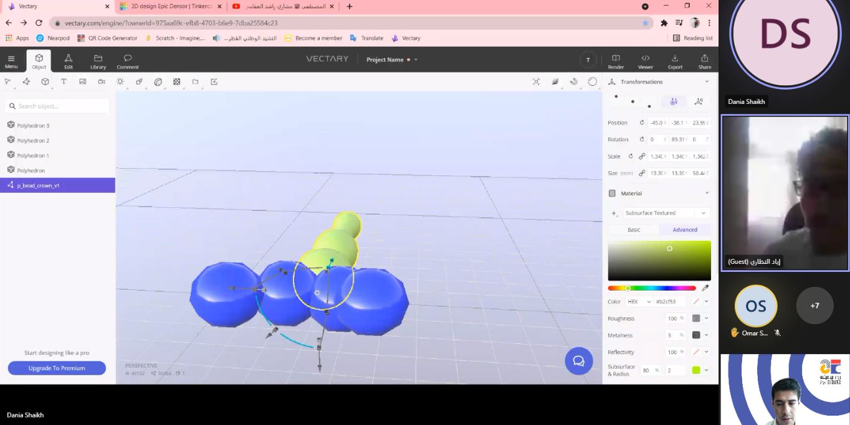Open the shading mode cube icon

[x=555, y=82]
